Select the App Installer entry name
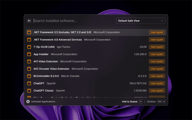Image resolution: width=192 pixels, height=120 pixels. click(x=41, y=54)
